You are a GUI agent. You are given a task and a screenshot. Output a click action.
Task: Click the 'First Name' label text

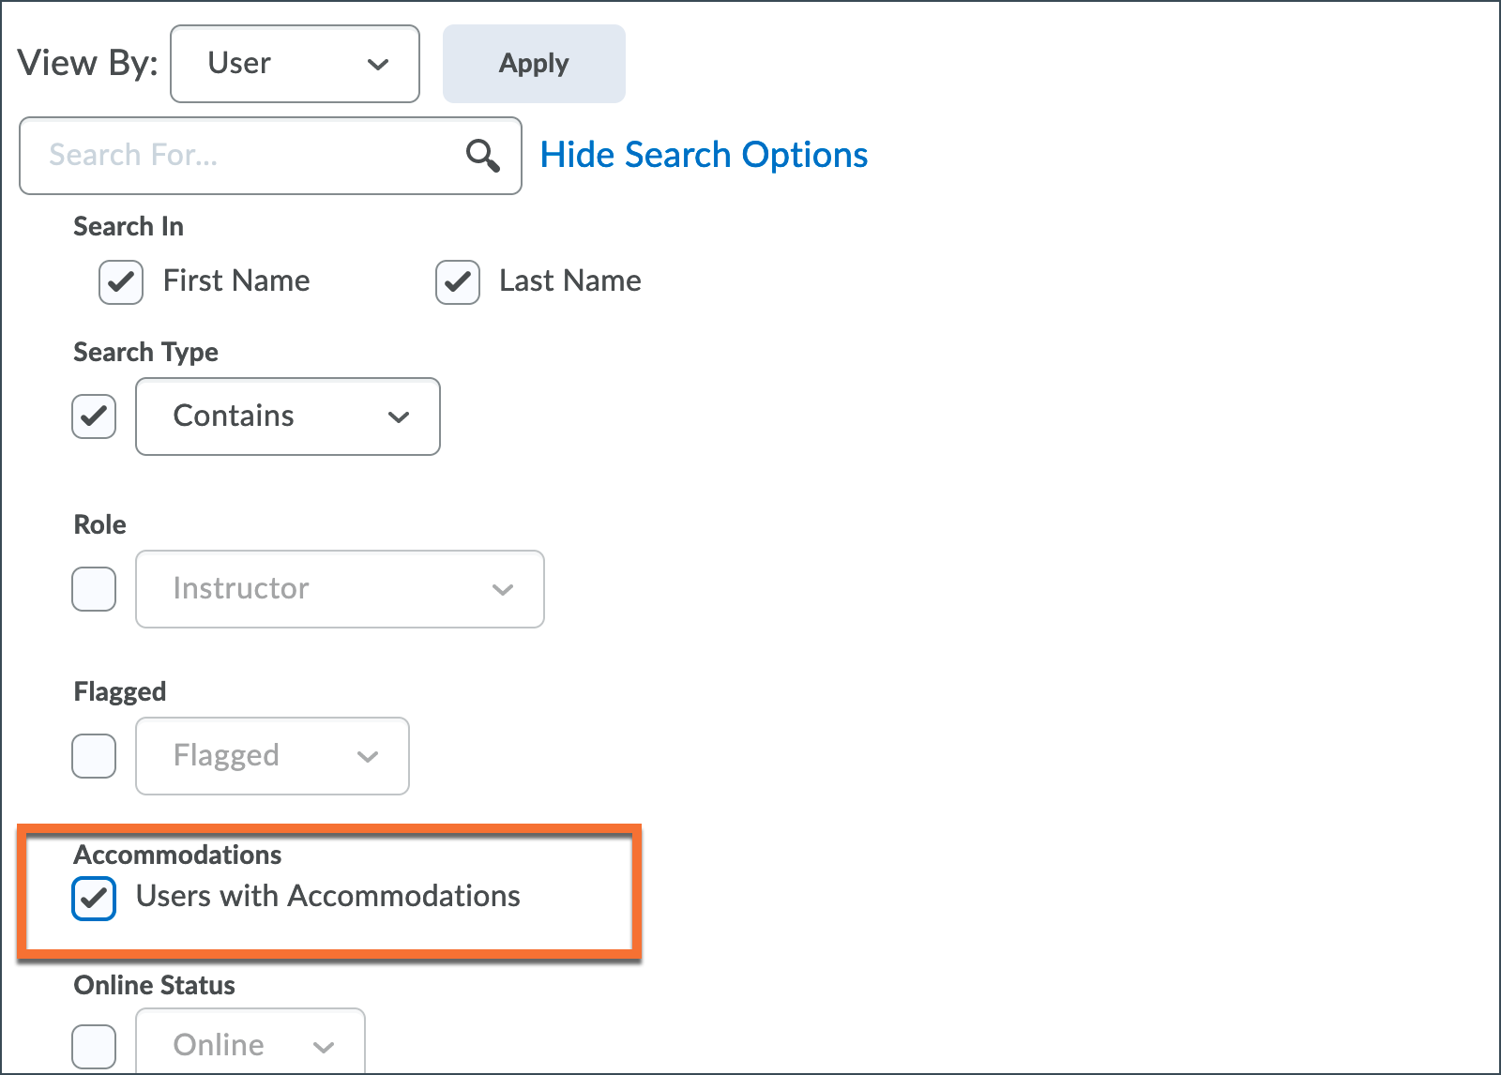pyautogui.click(x=236, y=280)
